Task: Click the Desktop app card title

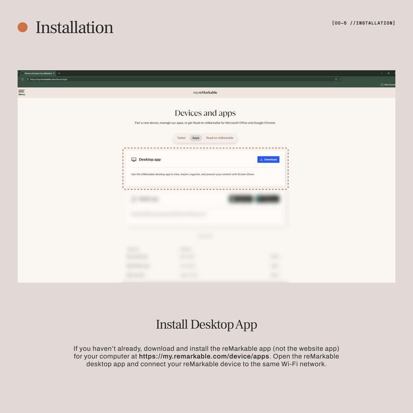Action: (150, 160)
